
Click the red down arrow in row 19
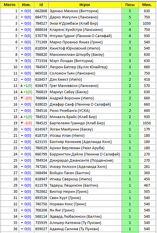22,123
